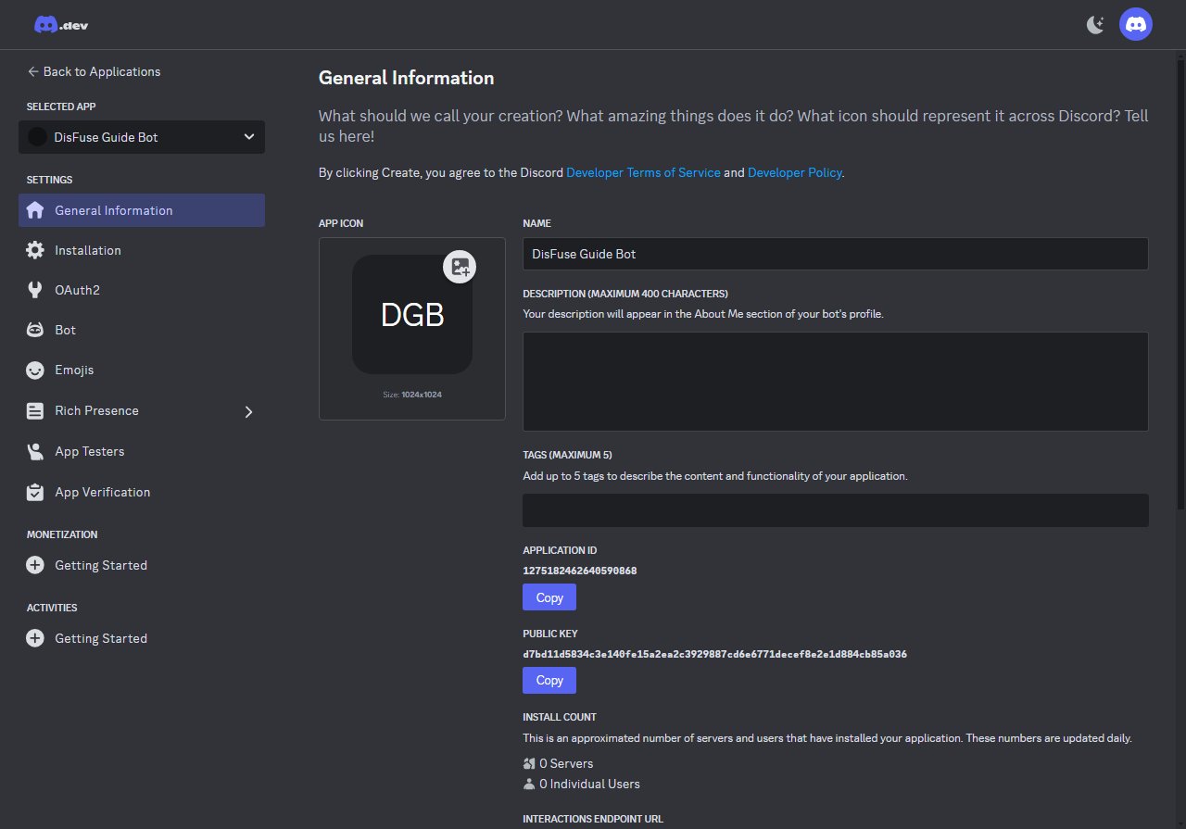1186x829 pixels.
Task: Copy the Application ID
Action: [x=549, y=597]
